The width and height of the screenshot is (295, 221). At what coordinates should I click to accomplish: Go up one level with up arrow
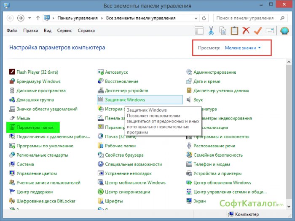coord(38,19)
